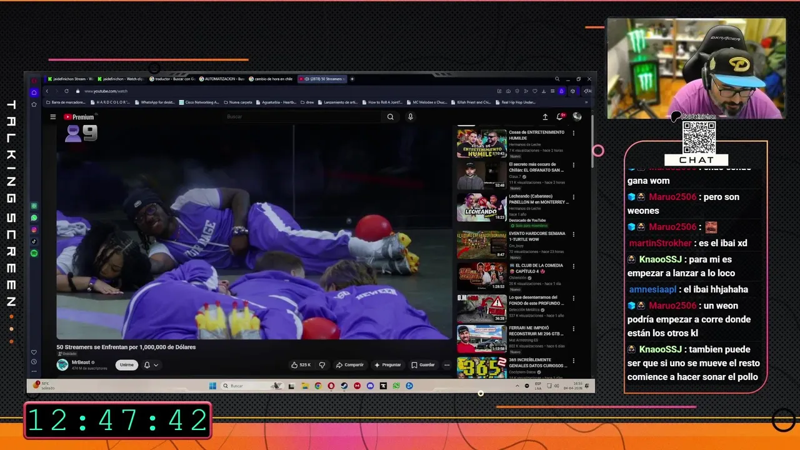Click the Unirme join button
This screenshot has height=450, width=800.
(127, 365)
